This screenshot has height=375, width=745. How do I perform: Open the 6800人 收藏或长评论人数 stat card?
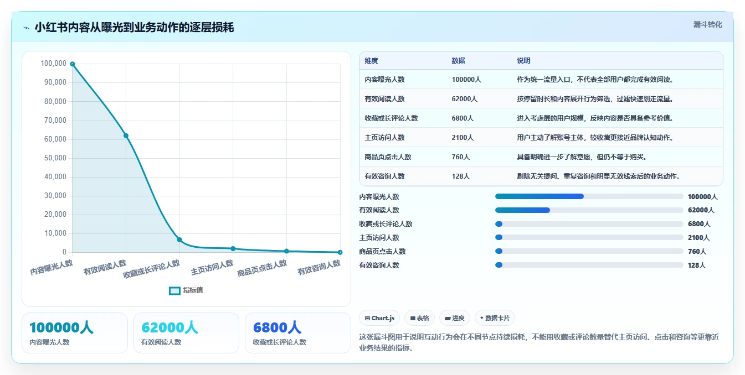coord(298,333)
